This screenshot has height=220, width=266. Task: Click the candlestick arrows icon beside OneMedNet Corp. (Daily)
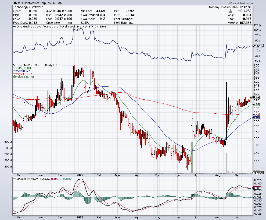pyautogui.click(x=14, y=65)
